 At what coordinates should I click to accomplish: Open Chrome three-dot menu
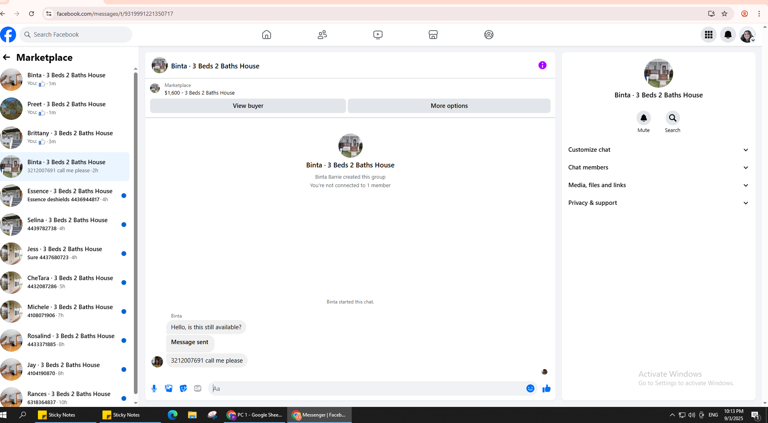tap(759, 14)
